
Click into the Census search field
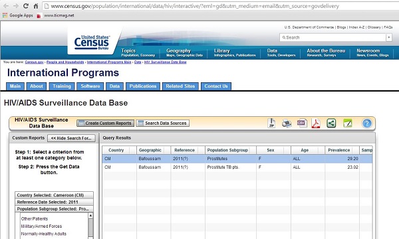(x=333, y=38)
